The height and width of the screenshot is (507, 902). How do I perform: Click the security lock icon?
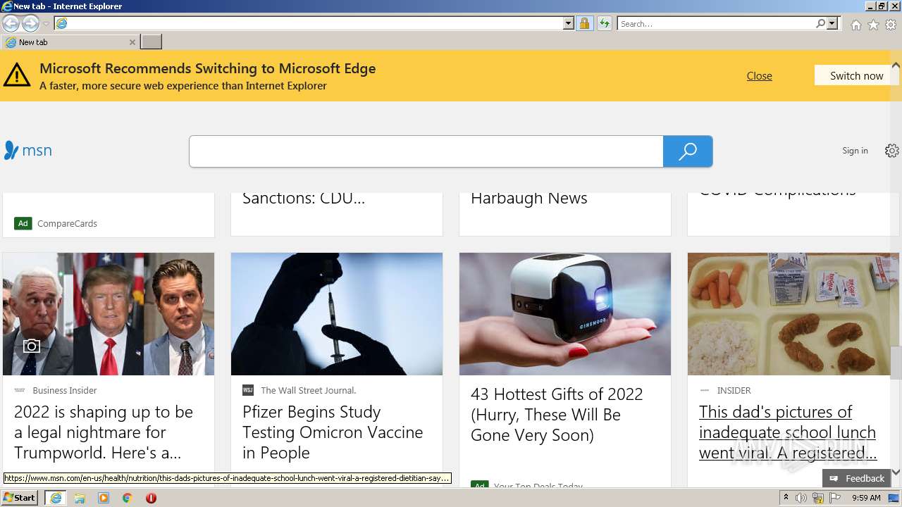pos(584,24)
